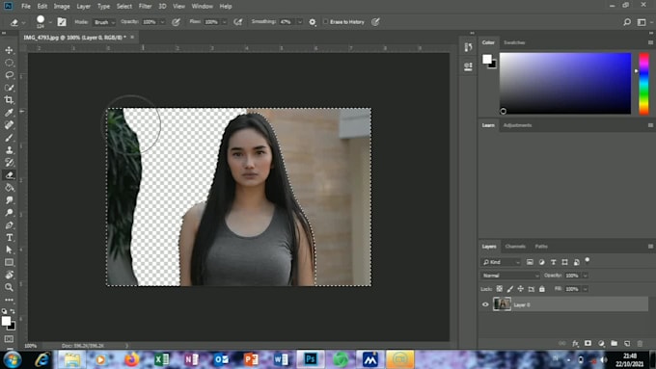The height and width of the screenshot is (369, 656).
Task: Open the Normal blend mode dropdown
Action: (510, 276)
